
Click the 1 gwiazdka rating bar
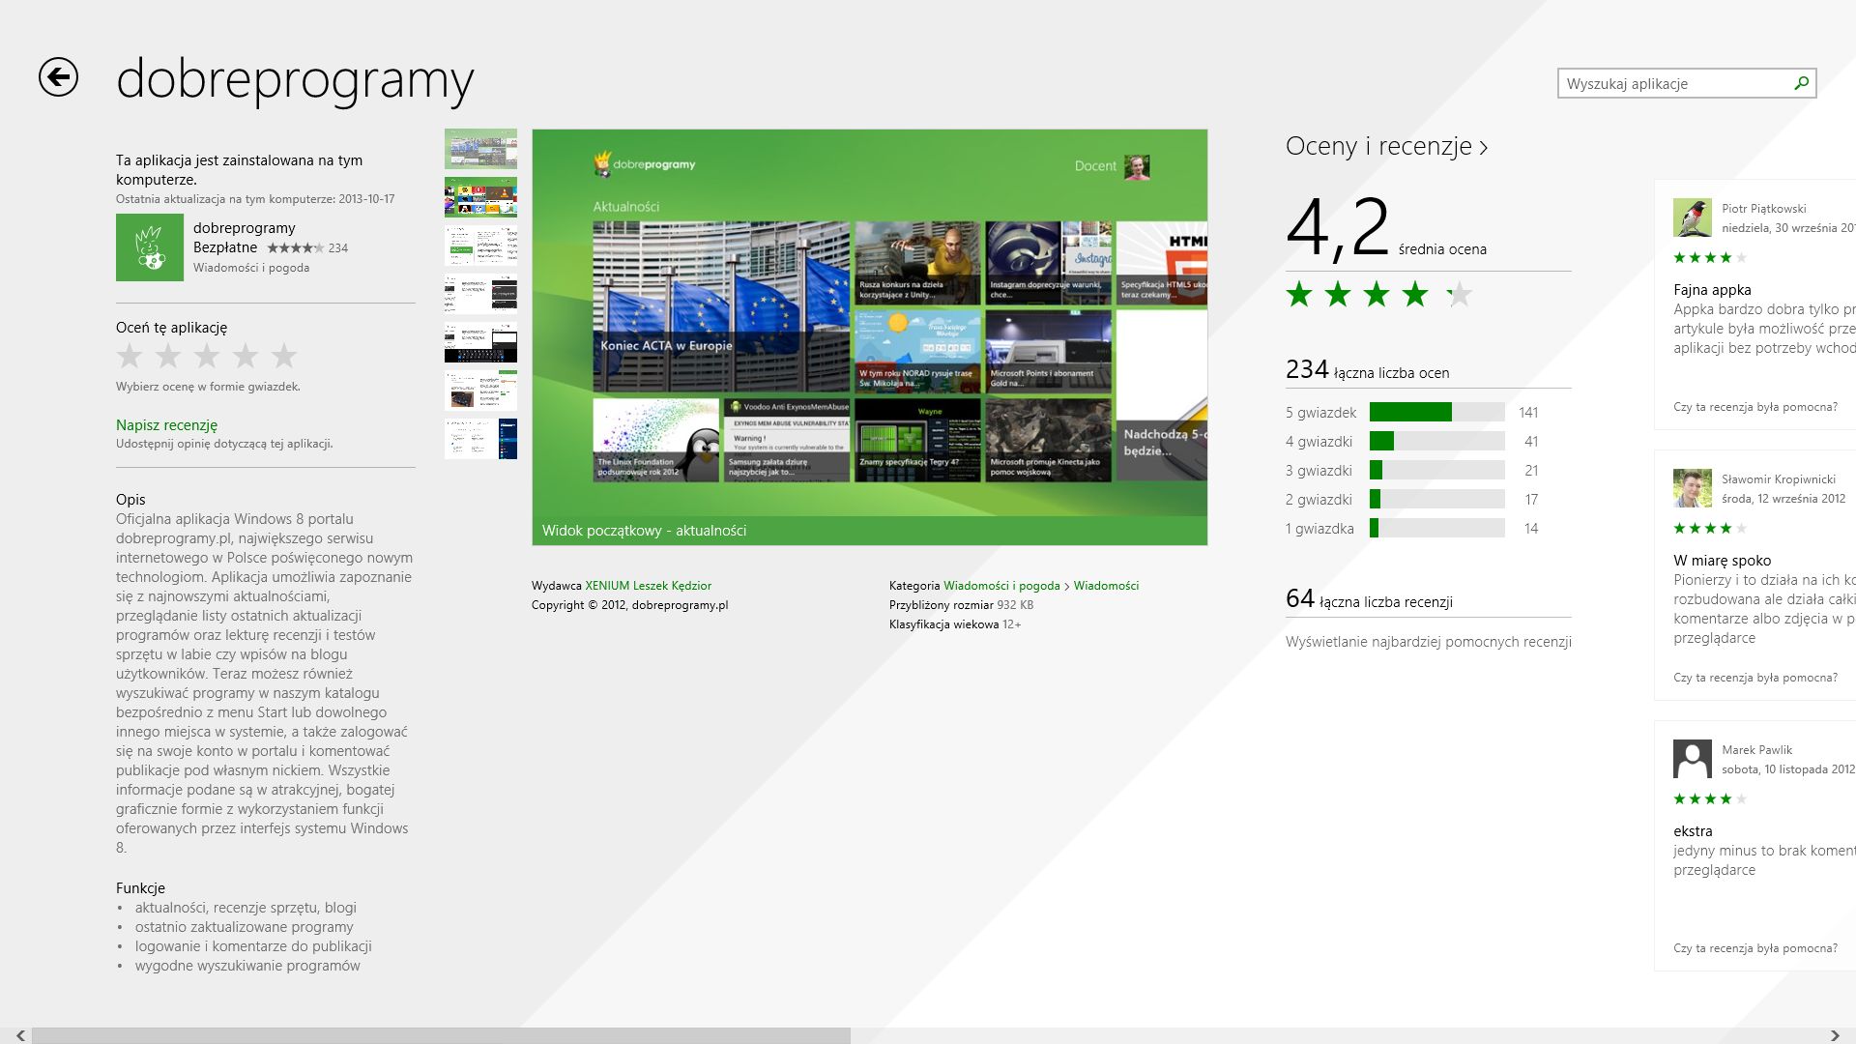(1436, 528)
